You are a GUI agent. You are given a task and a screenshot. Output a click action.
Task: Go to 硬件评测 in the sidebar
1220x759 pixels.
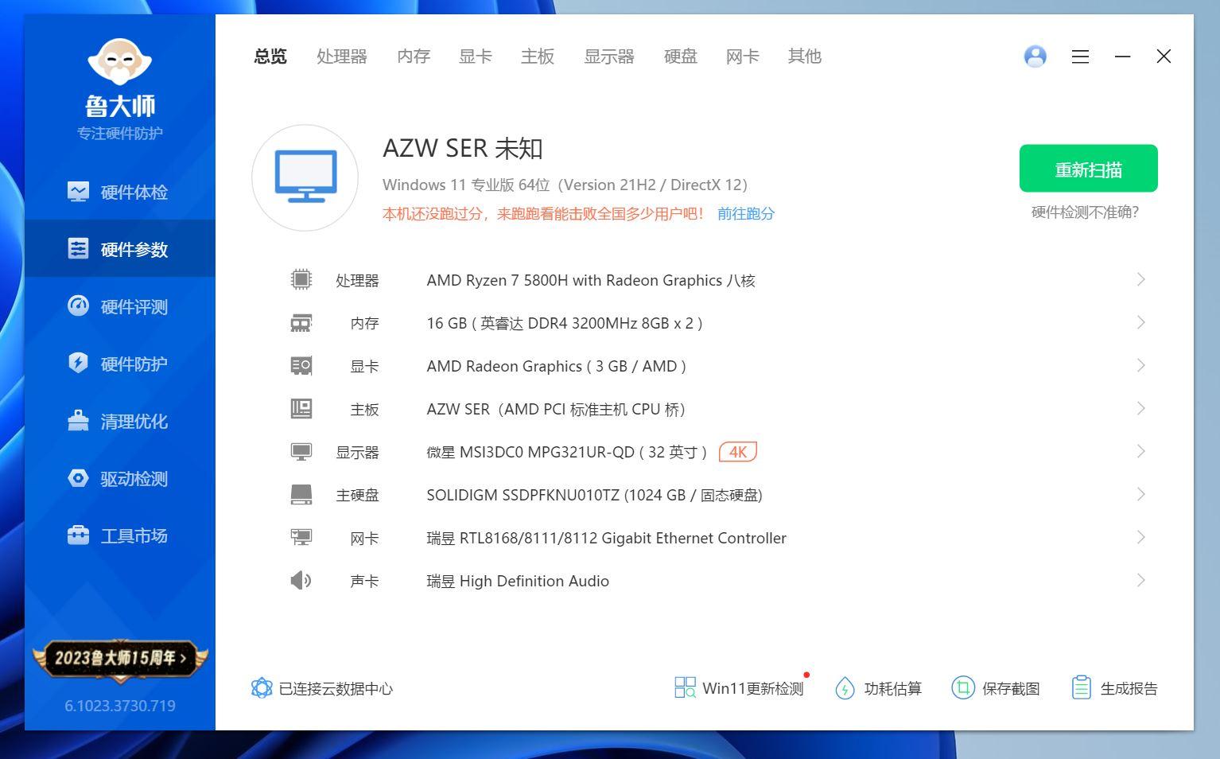tap(119, 306)
